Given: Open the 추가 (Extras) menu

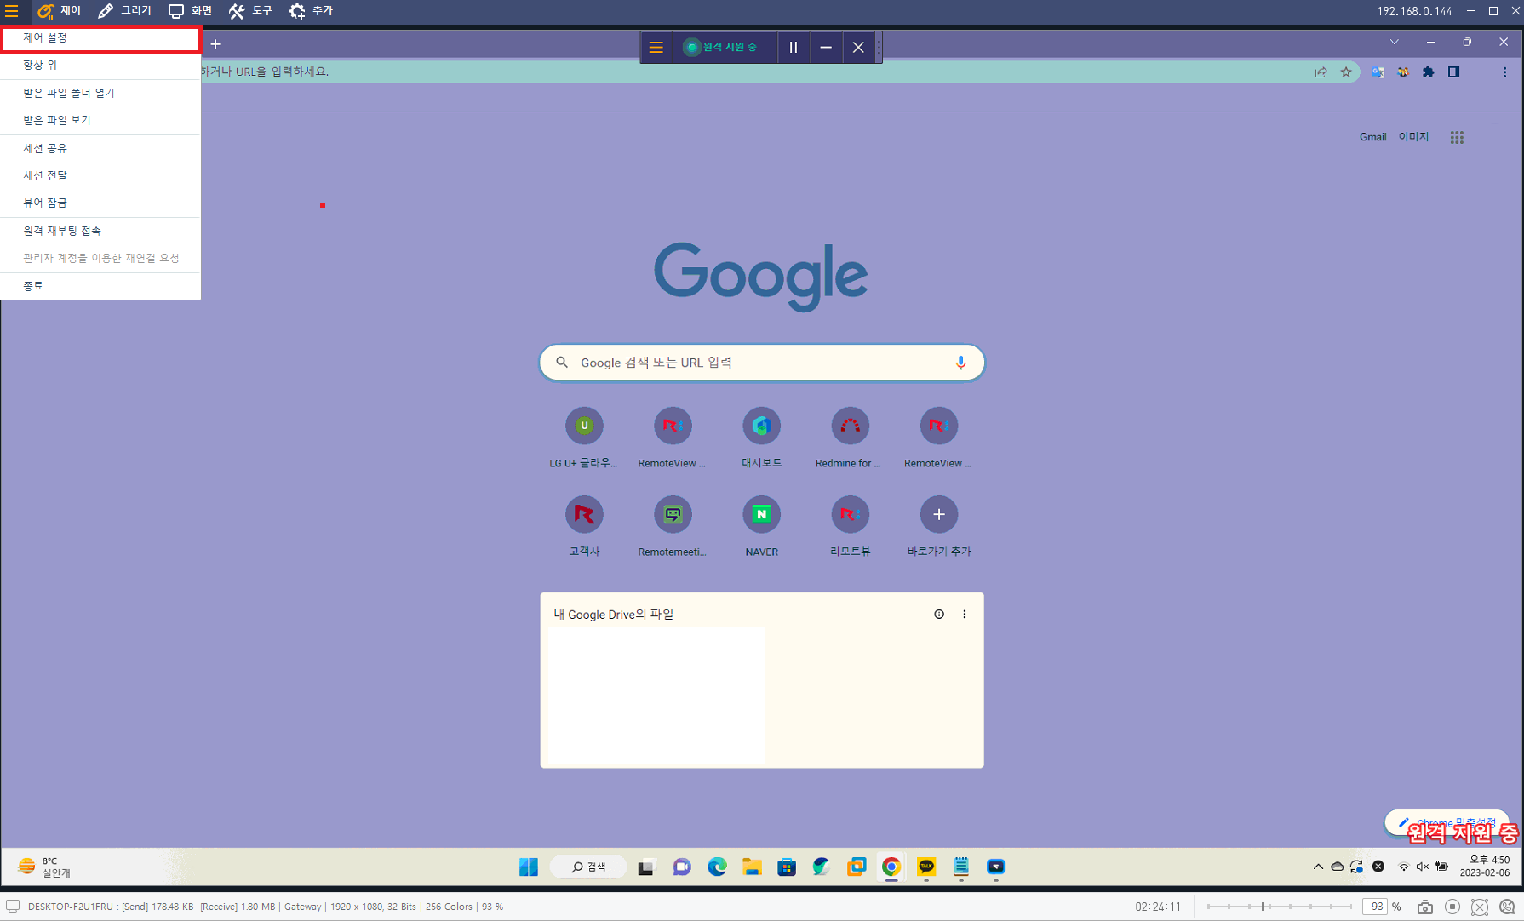Looking at the screenshot, I should point(311,11).
